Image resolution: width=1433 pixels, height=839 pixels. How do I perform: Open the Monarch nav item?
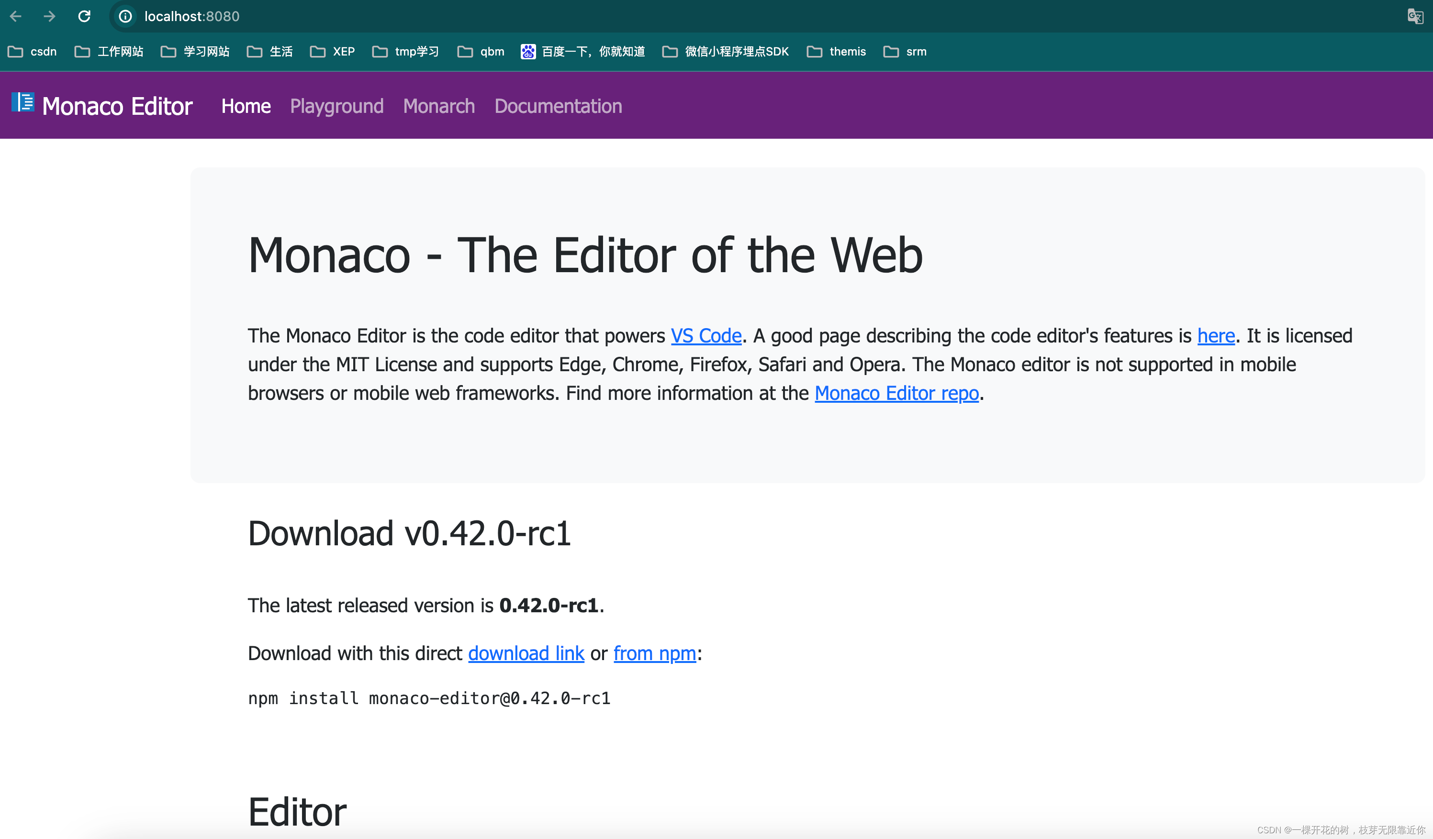click(439, 106)
